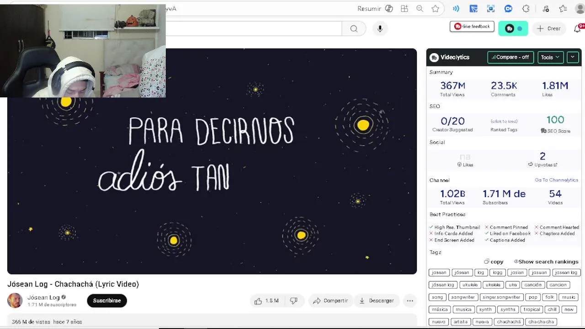
Task: Click the screen-capture extension icon
Action: (x=491, y=9)
